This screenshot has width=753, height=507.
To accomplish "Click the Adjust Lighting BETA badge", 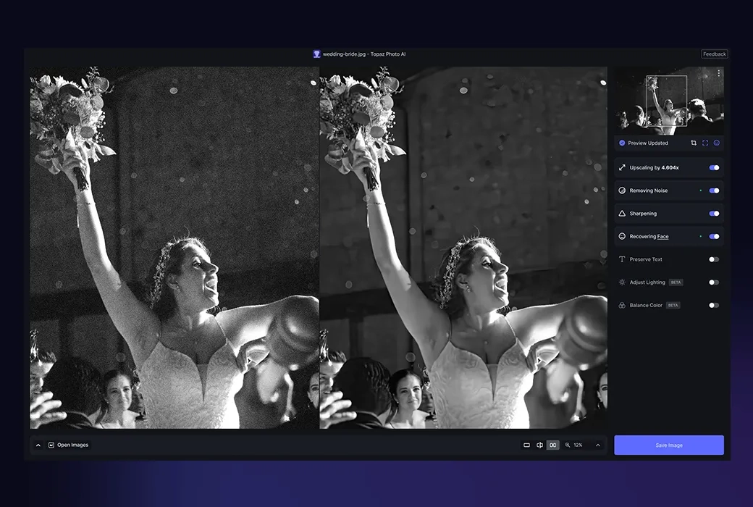I will pyautogui.click(x=676, y=282).
